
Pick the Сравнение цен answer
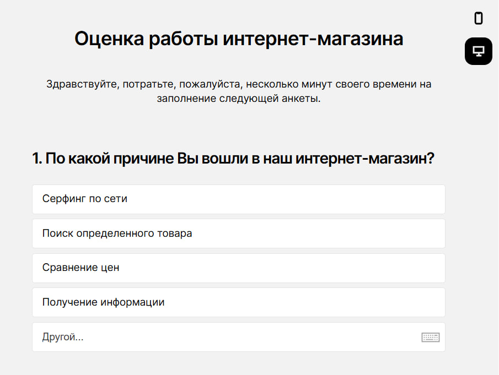[238, 268]
